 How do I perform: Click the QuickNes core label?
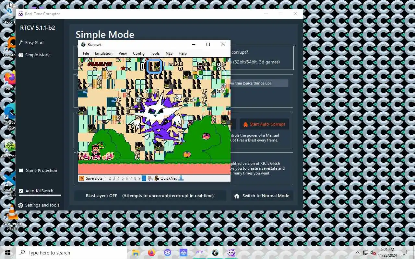click(x=169, y=178)
